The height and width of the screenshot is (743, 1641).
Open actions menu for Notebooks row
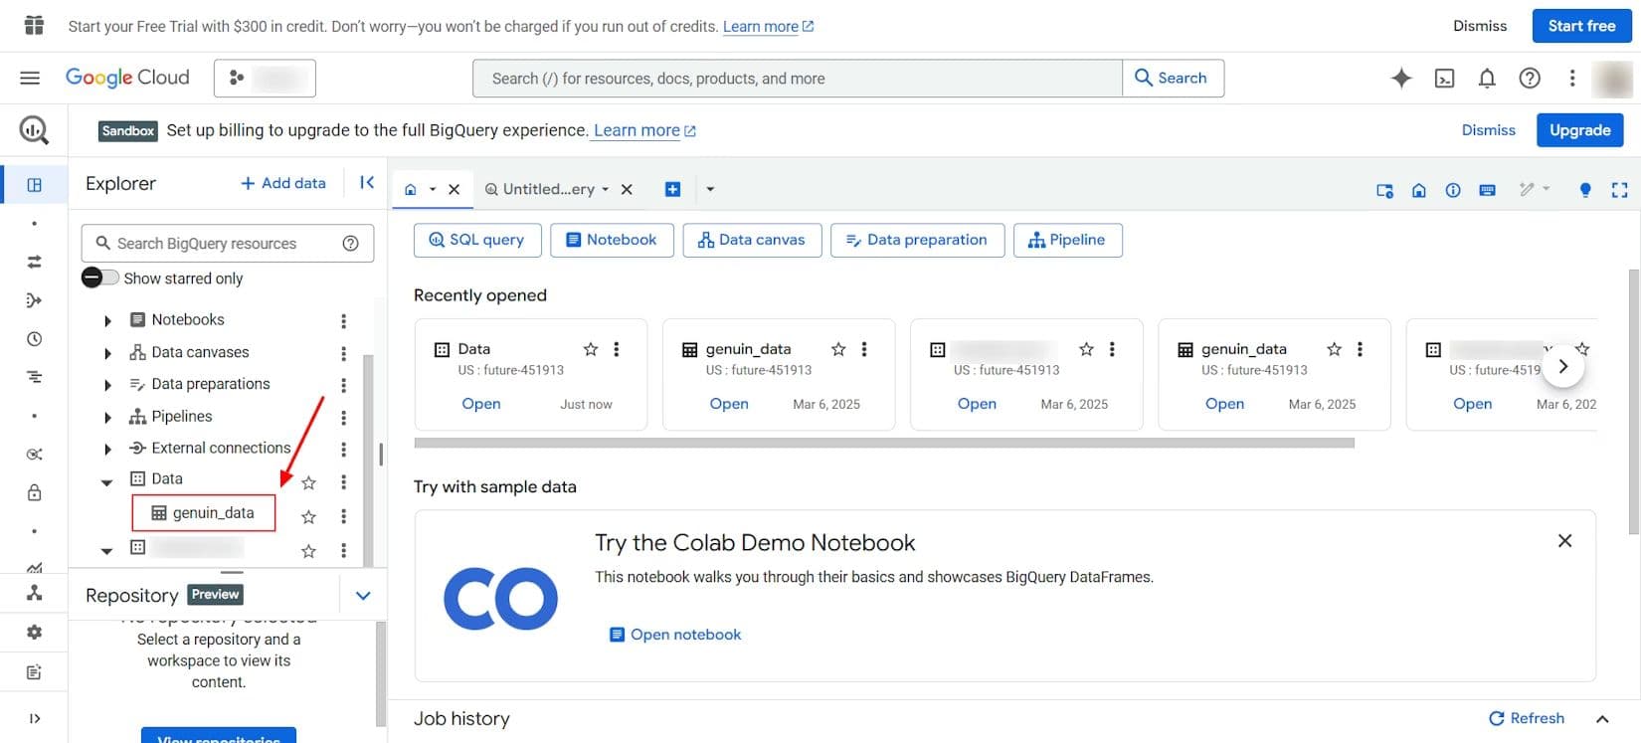click(343, 320)
